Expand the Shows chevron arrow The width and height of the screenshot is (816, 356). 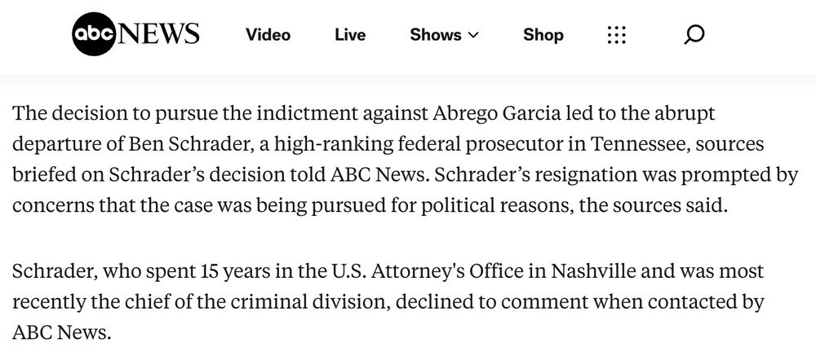(x=473, y=35)
